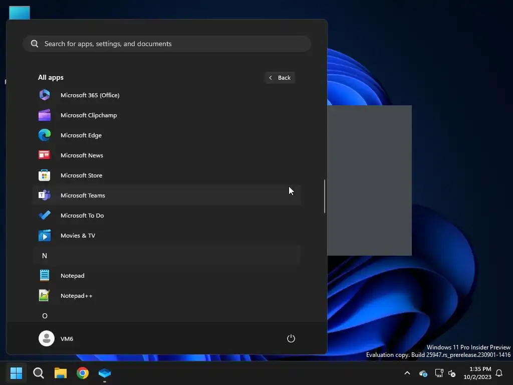Click the Microsoft Store bag icon

coord(45,175)
